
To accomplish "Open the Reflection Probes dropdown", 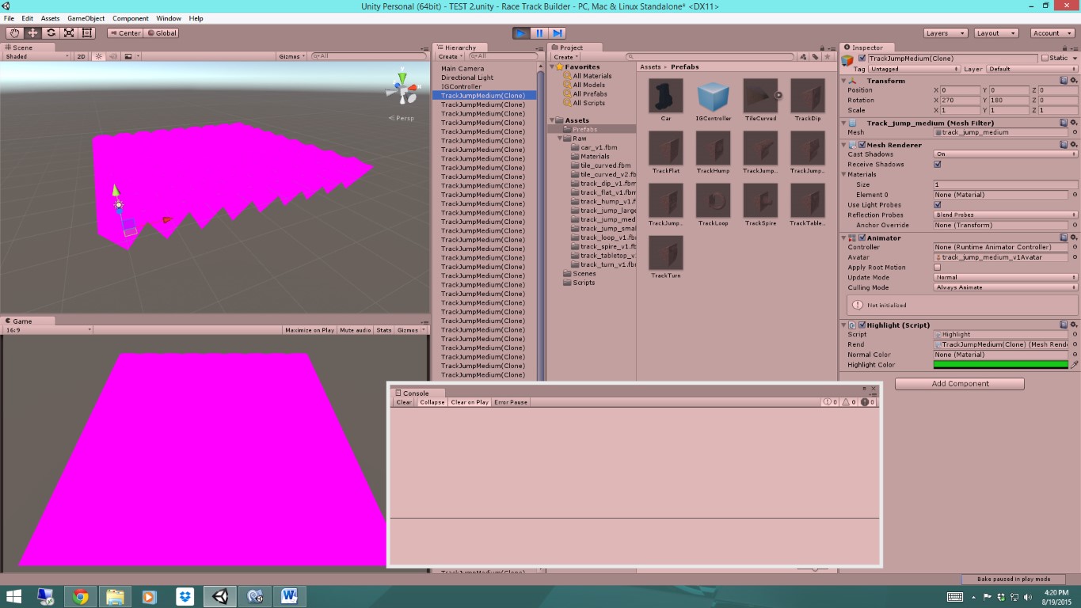I will point(1006,215).
